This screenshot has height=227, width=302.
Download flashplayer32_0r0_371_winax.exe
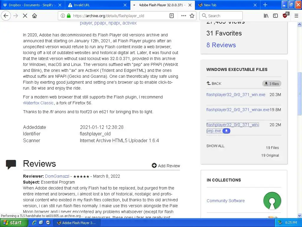click(x=238, y=110)
